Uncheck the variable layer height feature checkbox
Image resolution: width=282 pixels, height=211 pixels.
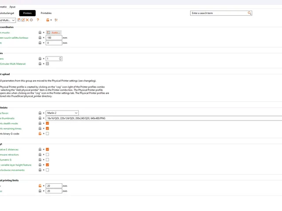pyautogui.click(x=47, y=165)
